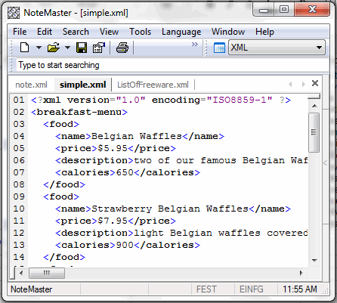The width and height of the screenshot is (337, 303).
Task: Save the file with floppy disk icon
Action: 82,48
